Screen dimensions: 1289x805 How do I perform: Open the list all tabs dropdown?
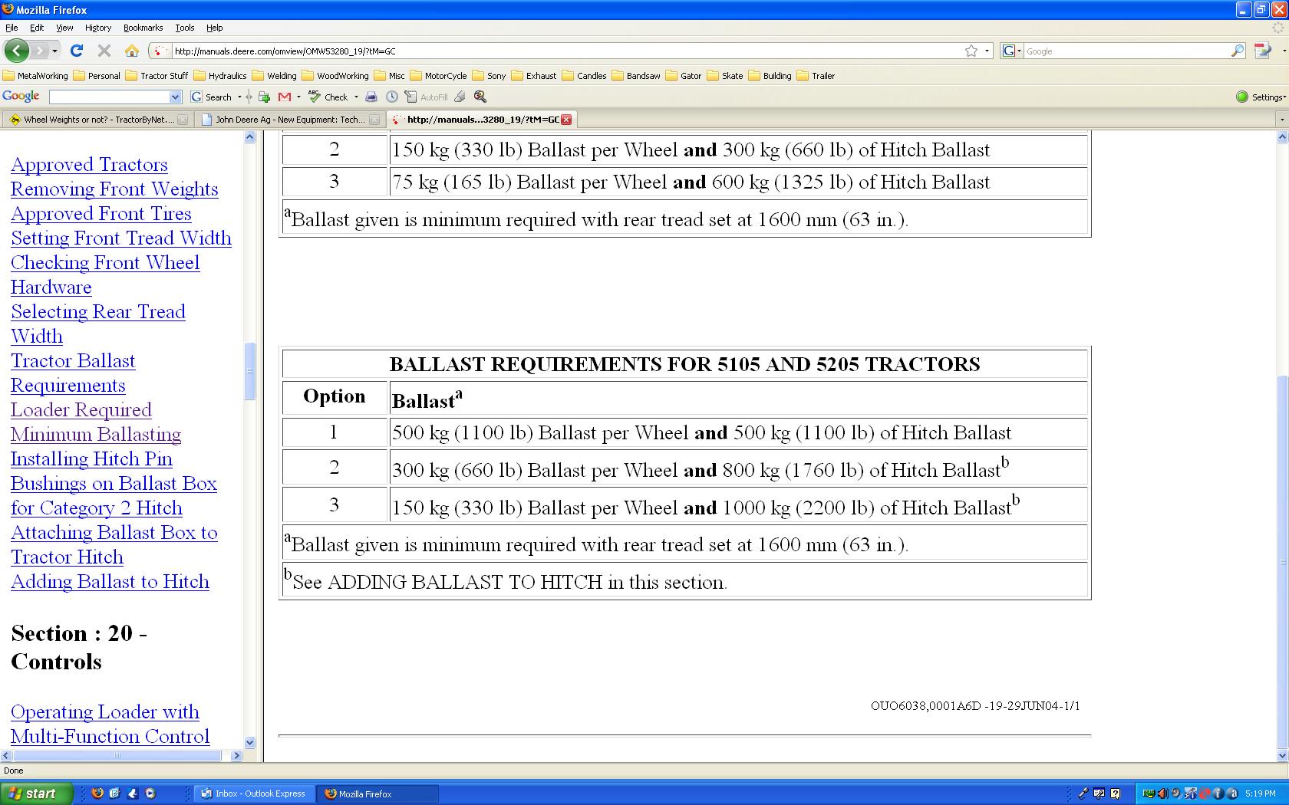(1281, 120)
